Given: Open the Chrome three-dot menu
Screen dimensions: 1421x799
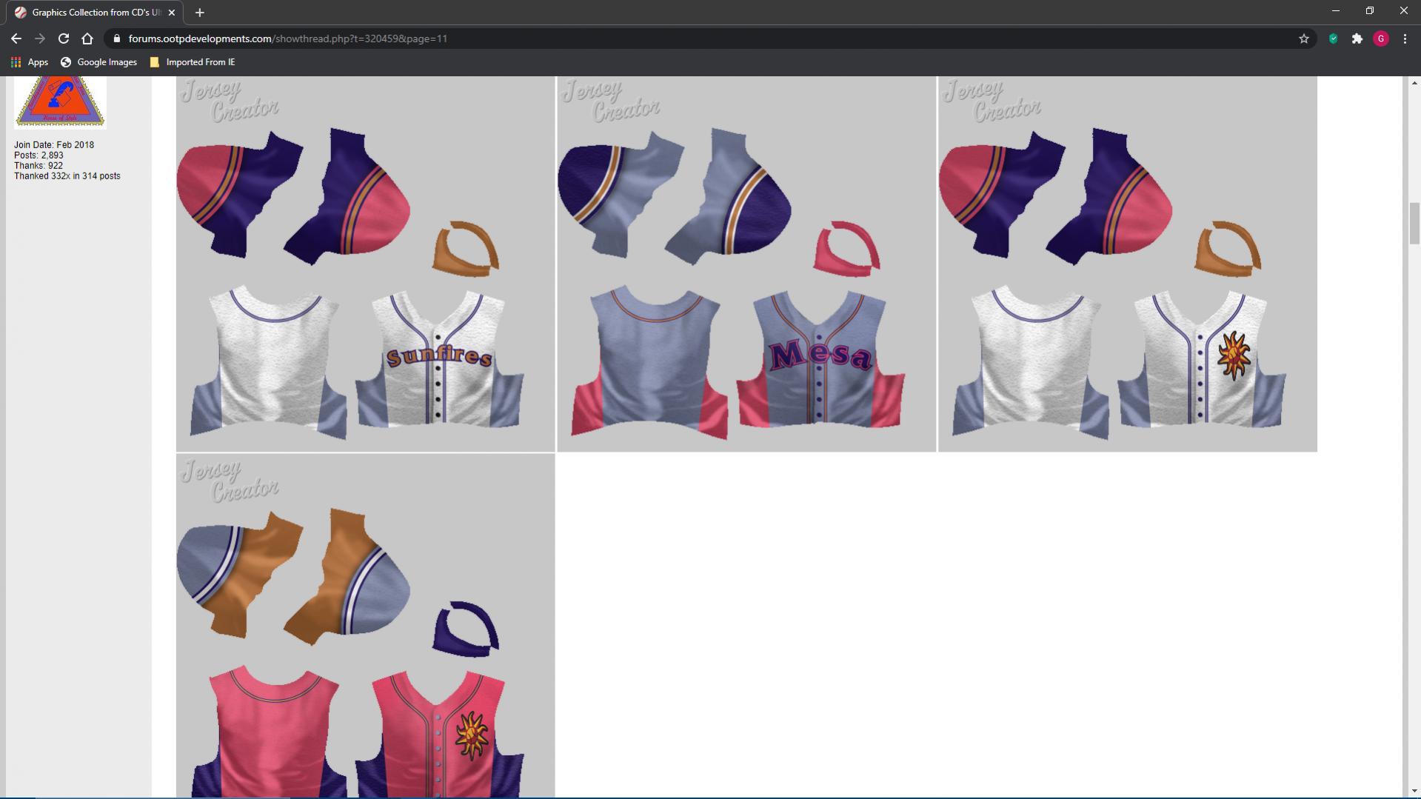Looking at the screenshot, I should [1405, 39].
